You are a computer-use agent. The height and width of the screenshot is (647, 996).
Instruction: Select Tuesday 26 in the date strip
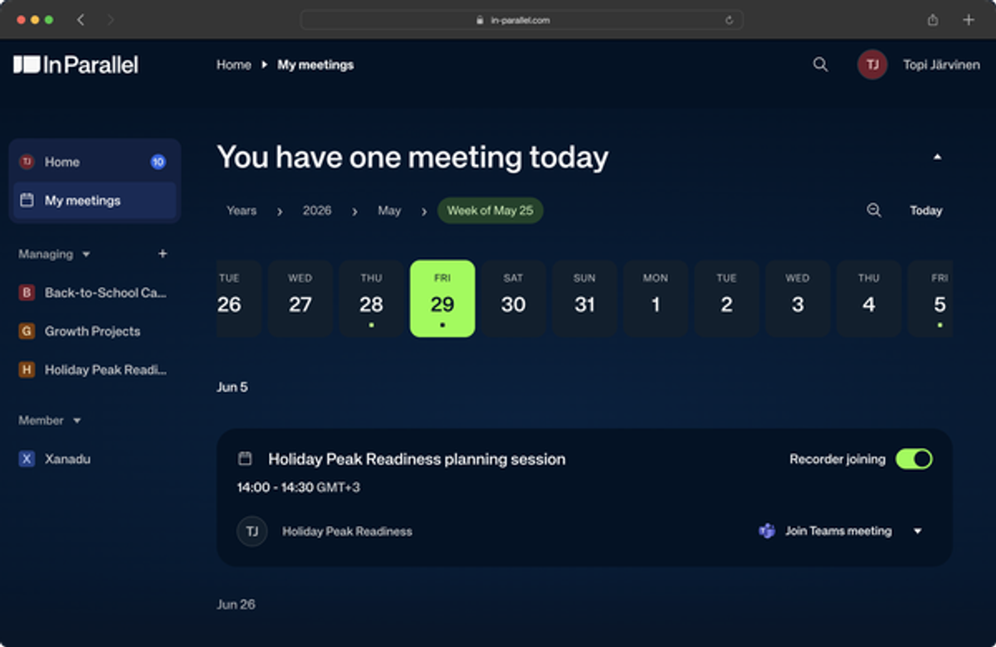pos(237,299)
